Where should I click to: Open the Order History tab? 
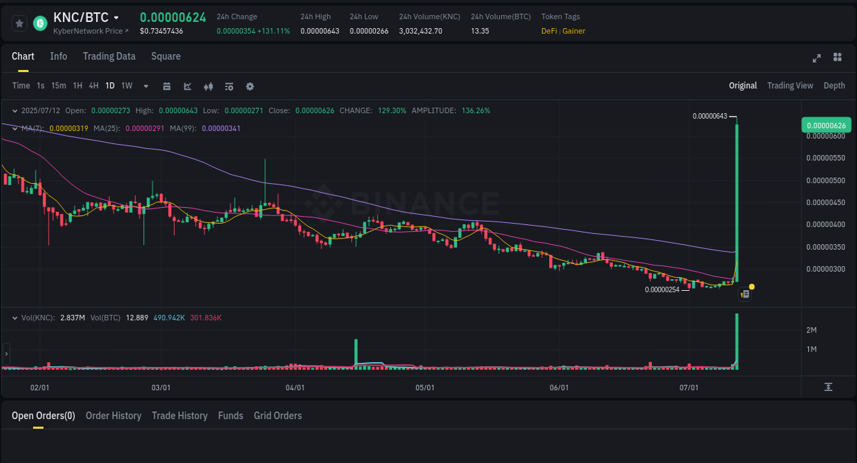113,416
